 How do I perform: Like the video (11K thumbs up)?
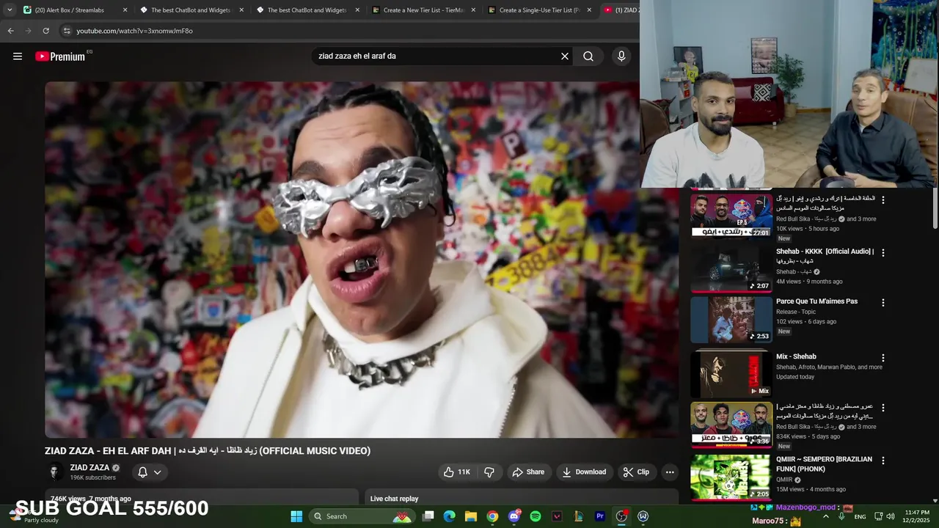[x=456, y=472]
